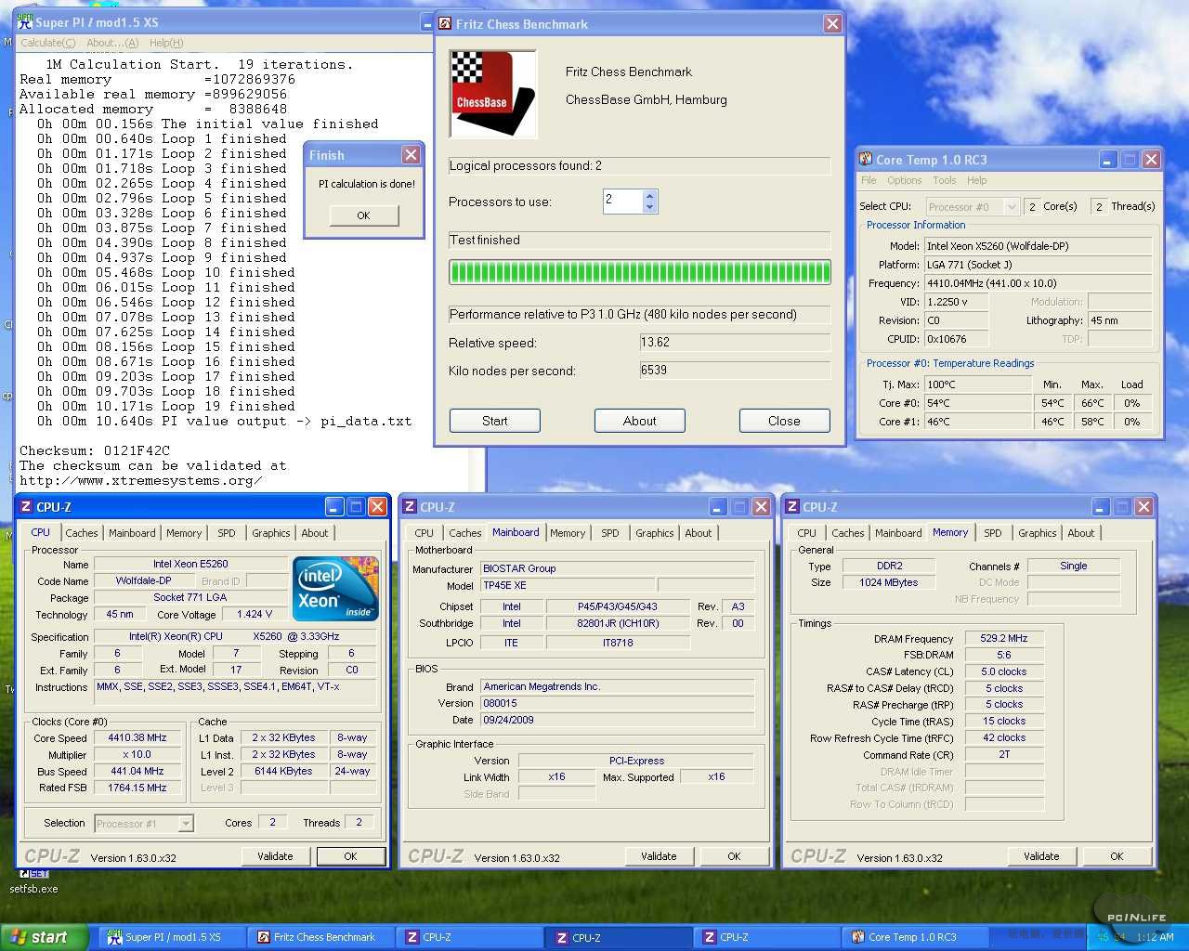Image resolution: width=1189 pixels, height=951 pixels.
Task: Open Help menu in Core Temp
Action: point(976,180)
